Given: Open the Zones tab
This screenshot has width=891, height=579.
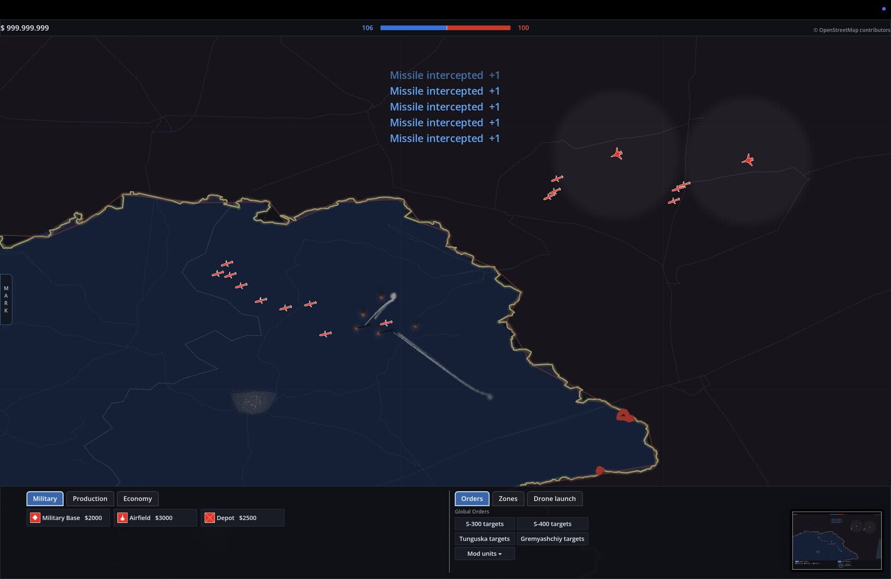Looking at the screenshot, I should [508, 499].
